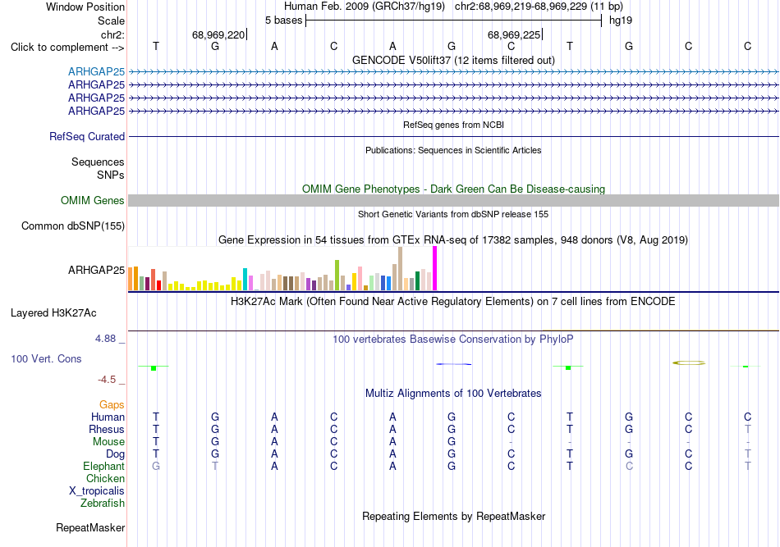Click the blue line in PhyloP track
This screenshot has height=547, width=780.
454,364
